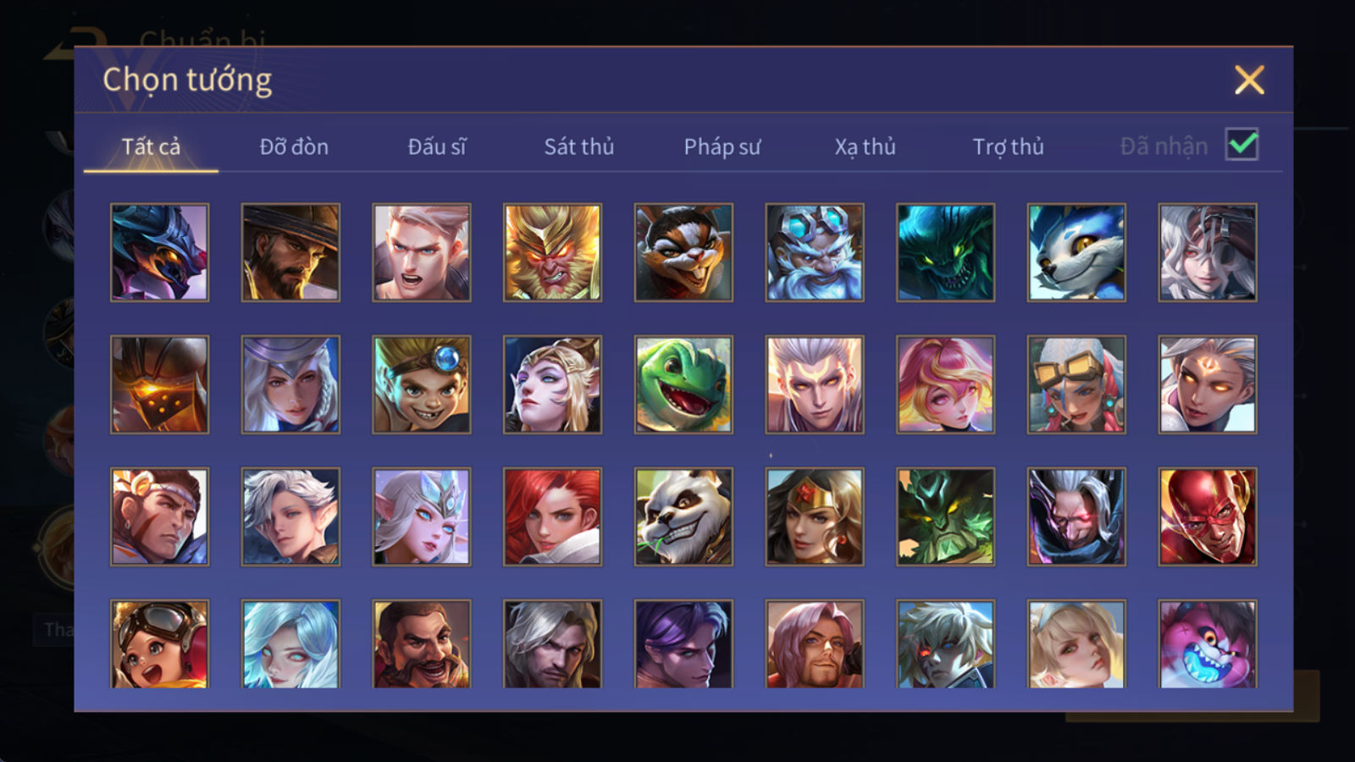Switch to the Đỡ đòn tab
1355x762 pixels.
(x=294, y=146)
